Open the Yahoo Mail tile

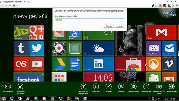pyautogui.click(x=154, y=48)
